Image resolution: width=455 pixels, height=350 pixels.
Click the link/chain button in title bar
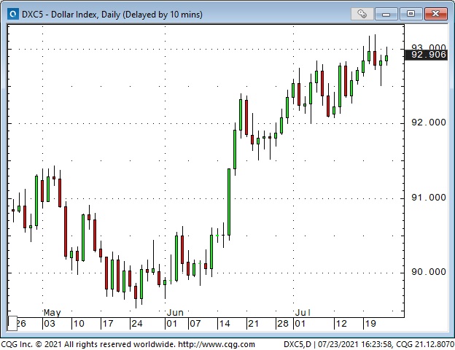[362, 14]
